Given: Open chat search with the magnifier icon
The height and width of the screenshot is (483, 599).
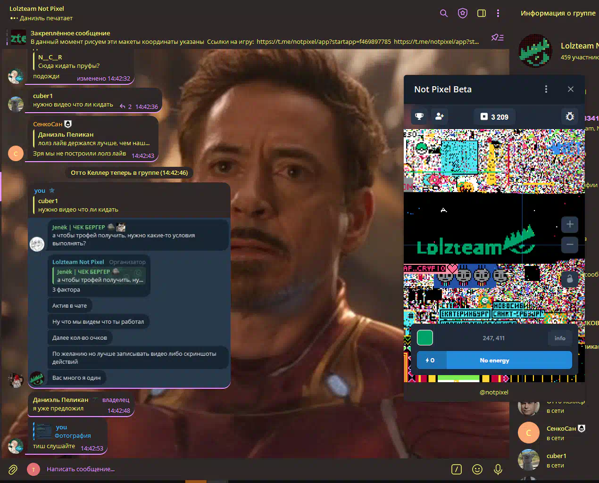Looking at the screenshot, I should coord(444,13).
